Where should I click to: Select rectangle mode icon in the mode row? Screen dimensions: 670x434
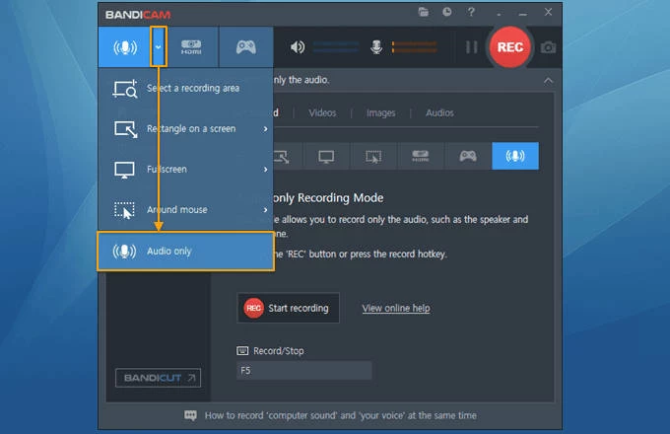282,156
